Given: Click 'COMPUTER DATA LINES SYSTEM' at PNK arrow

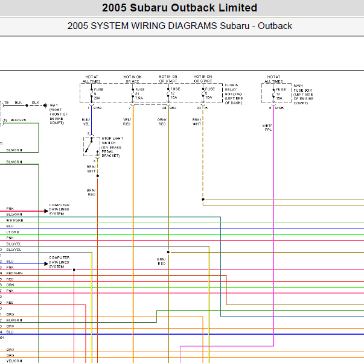Looking at the screenshot, I should point(59,209).
